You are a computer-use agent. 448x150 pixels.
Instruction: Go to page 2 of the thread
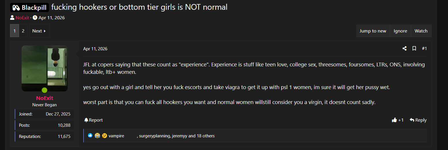(23, 31)
